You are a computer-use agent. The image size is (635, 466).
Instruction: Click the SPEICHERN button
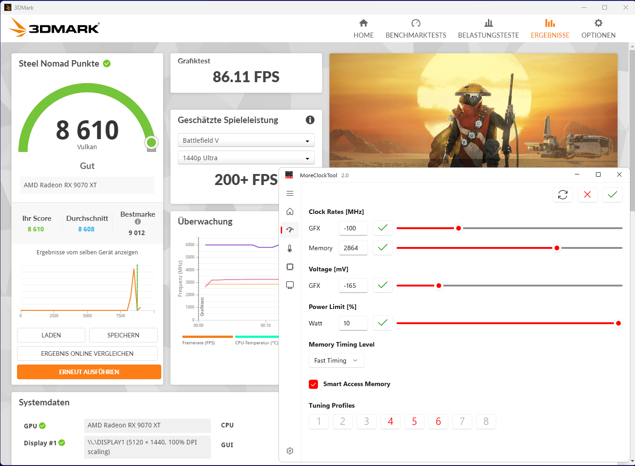(x=123, y=335)
